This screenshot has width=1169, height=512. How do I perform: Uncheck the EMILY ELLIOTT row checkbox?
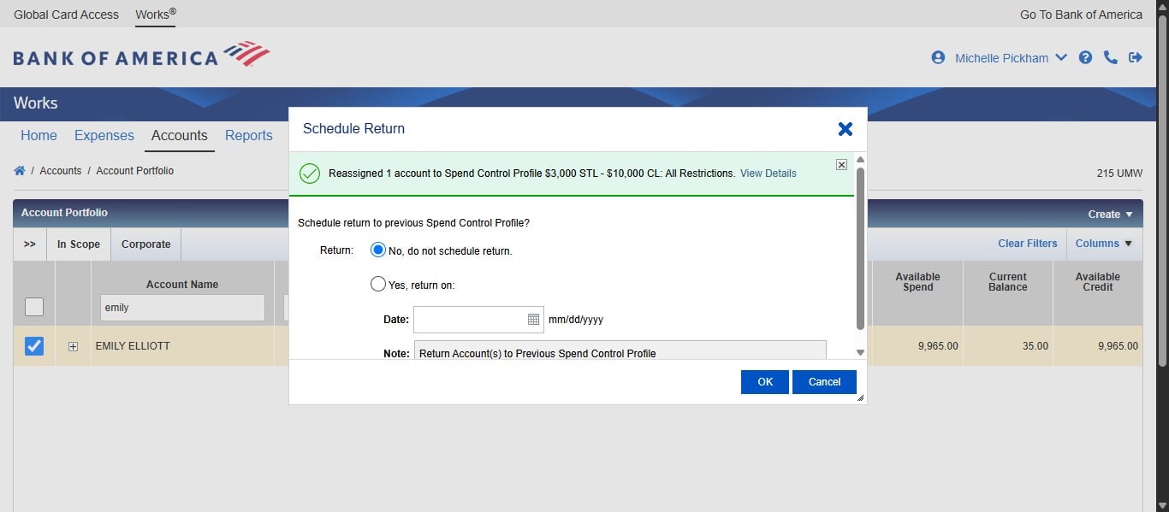[33, 345]
